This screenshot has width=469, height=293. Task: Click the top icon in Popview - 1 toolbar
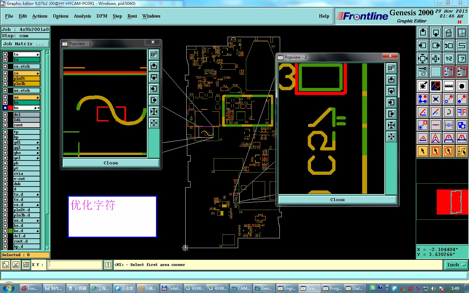coord(154,54)
